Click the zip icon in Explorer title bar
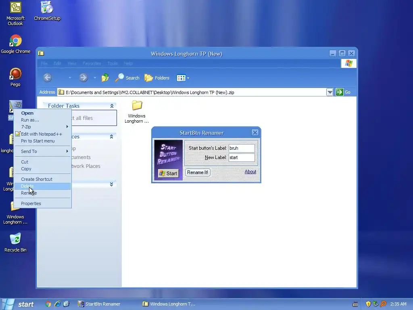The width and height of the screenshot is (413, 310). pyautogui.click(x=41, y=54)
